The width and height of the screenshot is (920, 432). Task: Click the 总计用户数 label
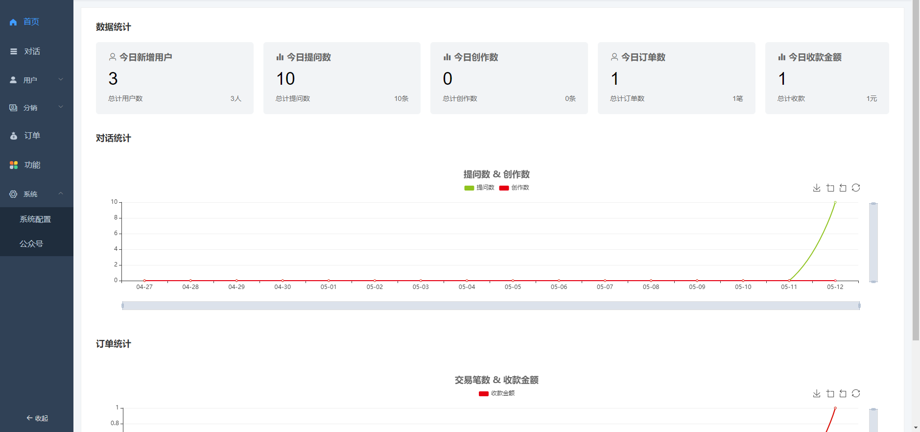(125, 98)
